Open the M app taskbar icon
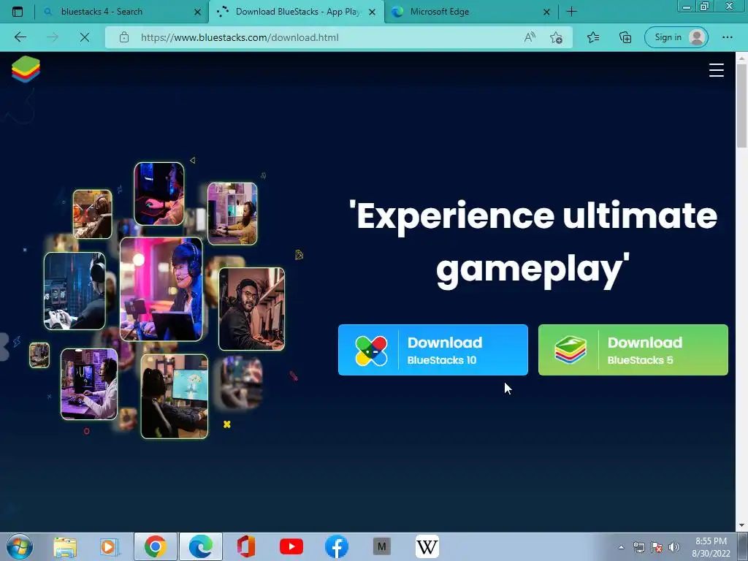This screenshot has height=561, width=748. (x=381, y=546)
